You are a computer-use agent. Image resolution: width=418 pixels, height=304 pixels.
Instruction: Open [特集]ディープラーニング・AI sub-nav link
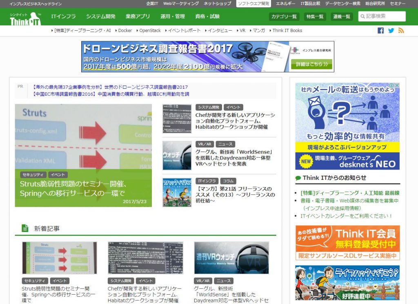coord(82,30)
